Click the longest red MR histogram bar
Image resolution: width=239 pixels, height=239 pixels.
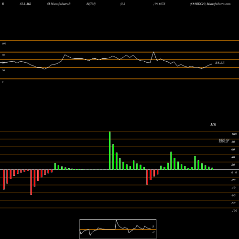click(x=31, y=182)
